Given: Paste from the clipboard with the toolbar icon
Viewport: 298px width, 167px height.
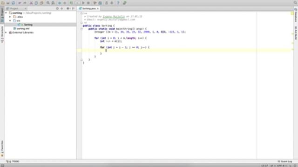Looking at the screenshot, I should pos(41,3).
